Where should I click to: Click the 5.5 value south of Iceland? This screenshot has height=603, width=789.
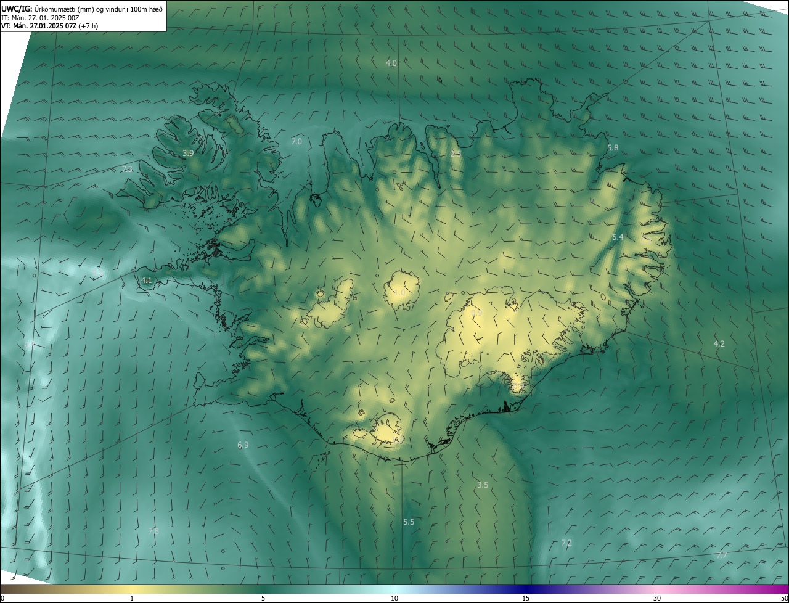coord(409,522)
